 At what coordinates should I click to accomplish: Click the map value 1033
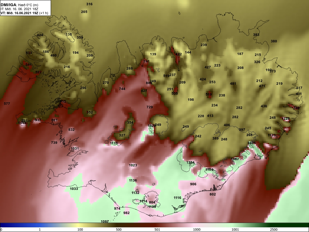(x=74, y=189)
